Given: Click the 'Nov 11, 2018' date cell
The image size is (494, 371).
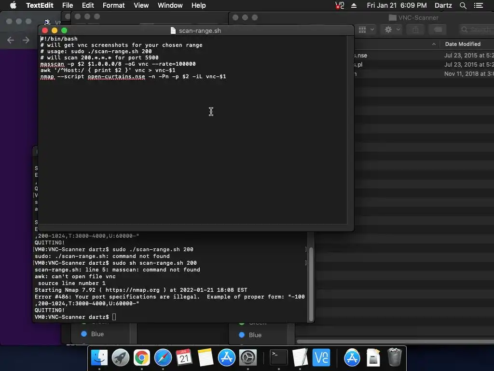Looking at the screenshot, I should [x=469, y=74].
